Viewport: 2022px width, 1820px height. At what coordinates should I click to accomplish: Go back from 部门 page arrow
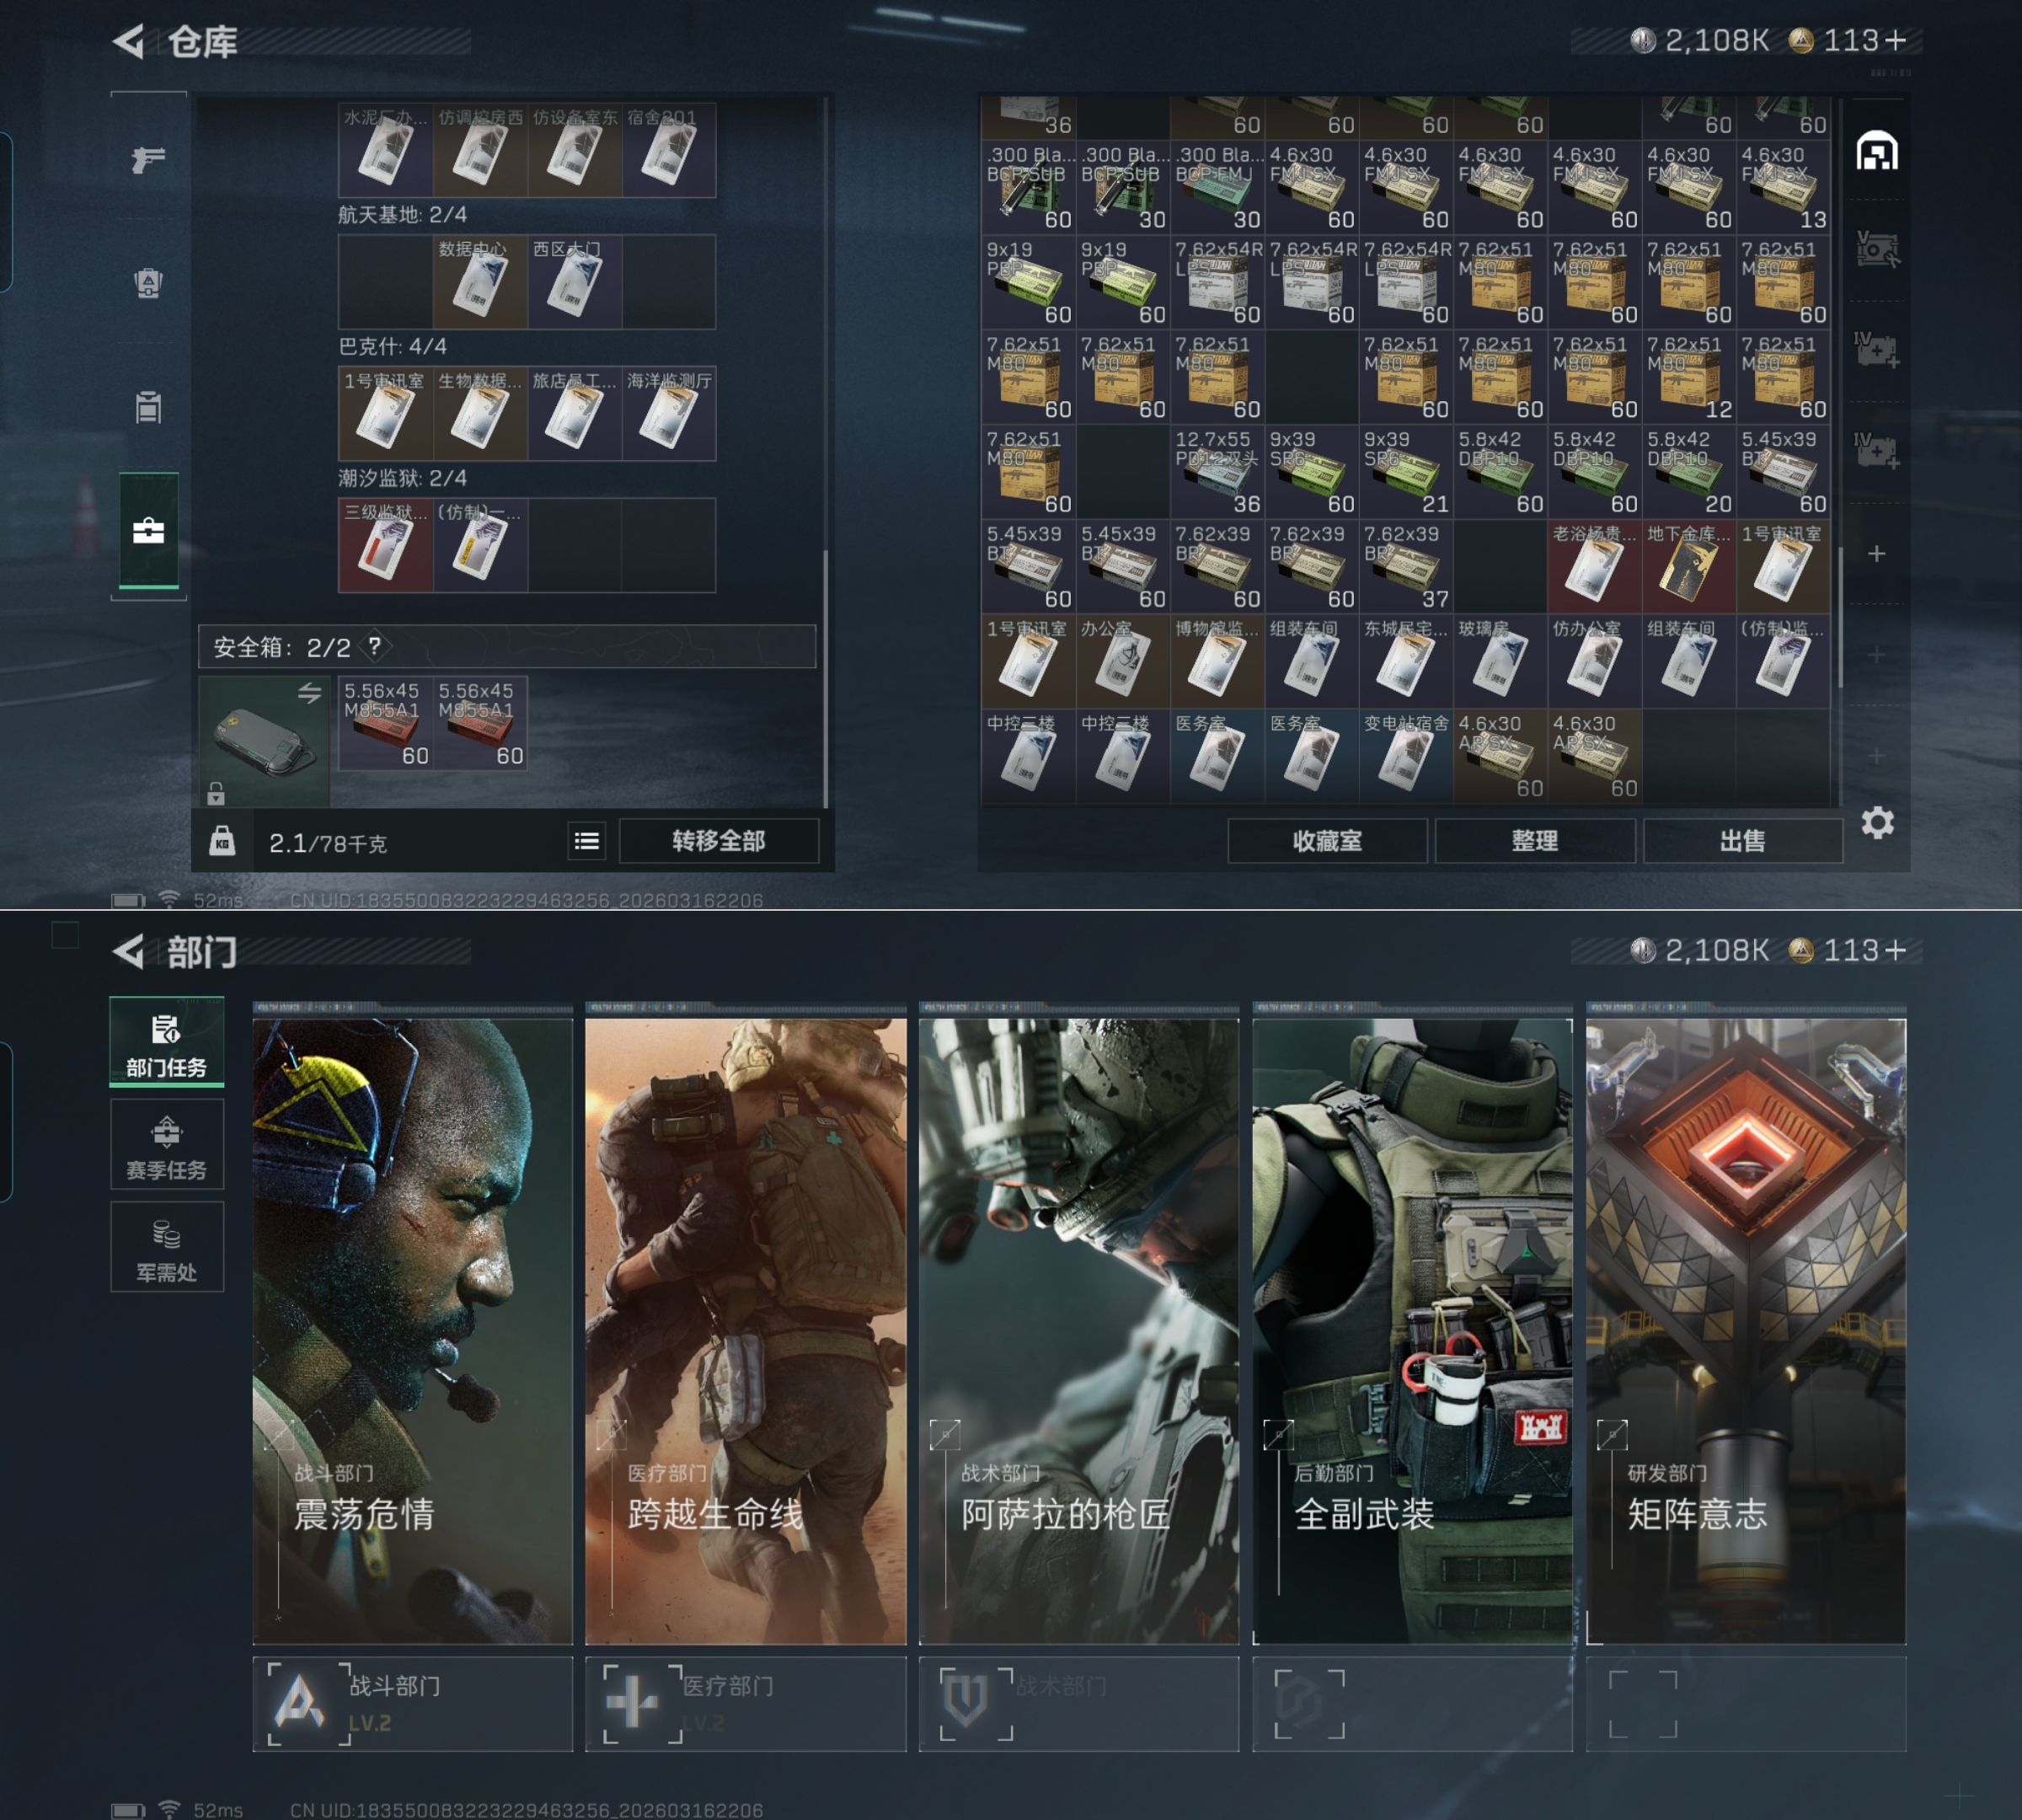pyautogui.click(x=129, y=951)
